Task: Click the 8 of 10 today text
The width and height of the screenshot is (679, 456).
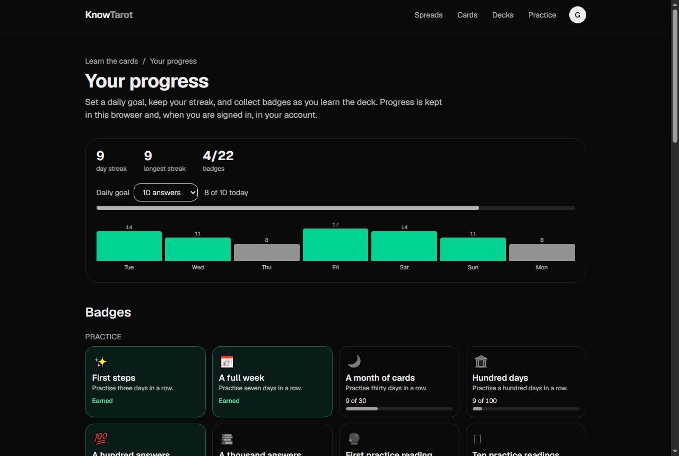Action: (x=226, y=192)
